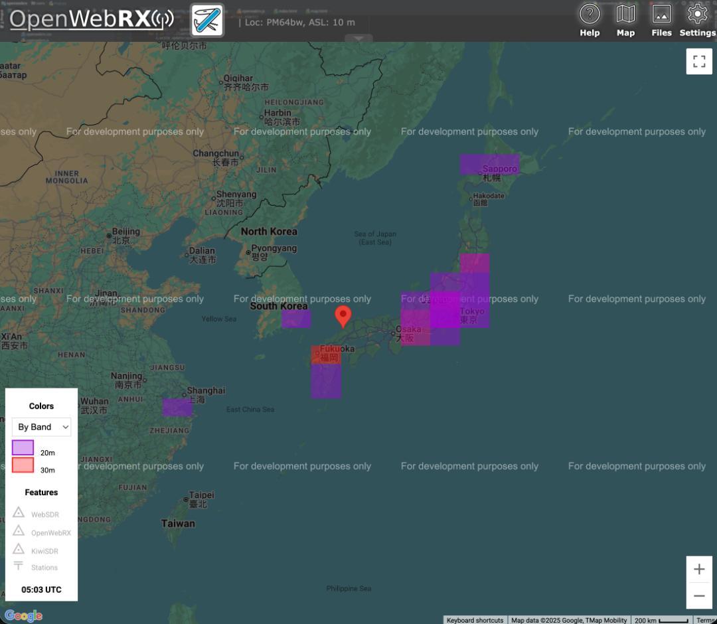Click the Map icon in header
Viewport: 717px width, 624px height.
tap(625, 20)
